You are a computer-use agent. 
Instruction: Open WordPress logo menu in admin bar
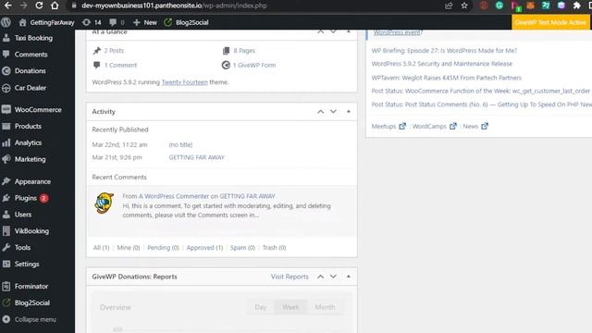point(6,22)
